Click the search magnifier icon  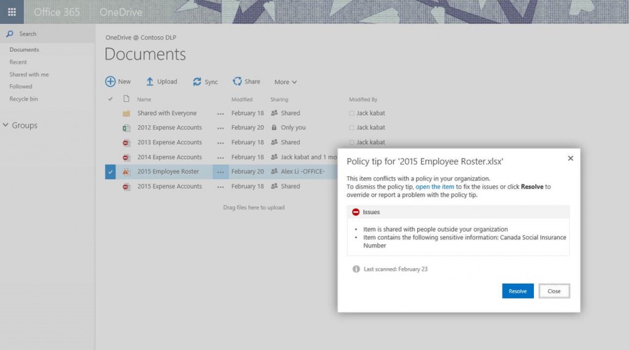pyautogui.click(x=10, y=34)
